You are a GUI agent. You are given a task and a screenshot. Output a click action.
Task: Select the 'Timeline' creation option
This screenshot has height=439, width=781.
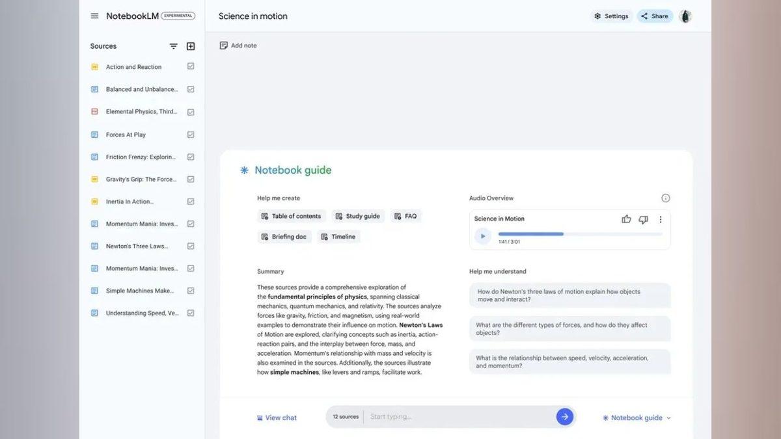point(338,236)
